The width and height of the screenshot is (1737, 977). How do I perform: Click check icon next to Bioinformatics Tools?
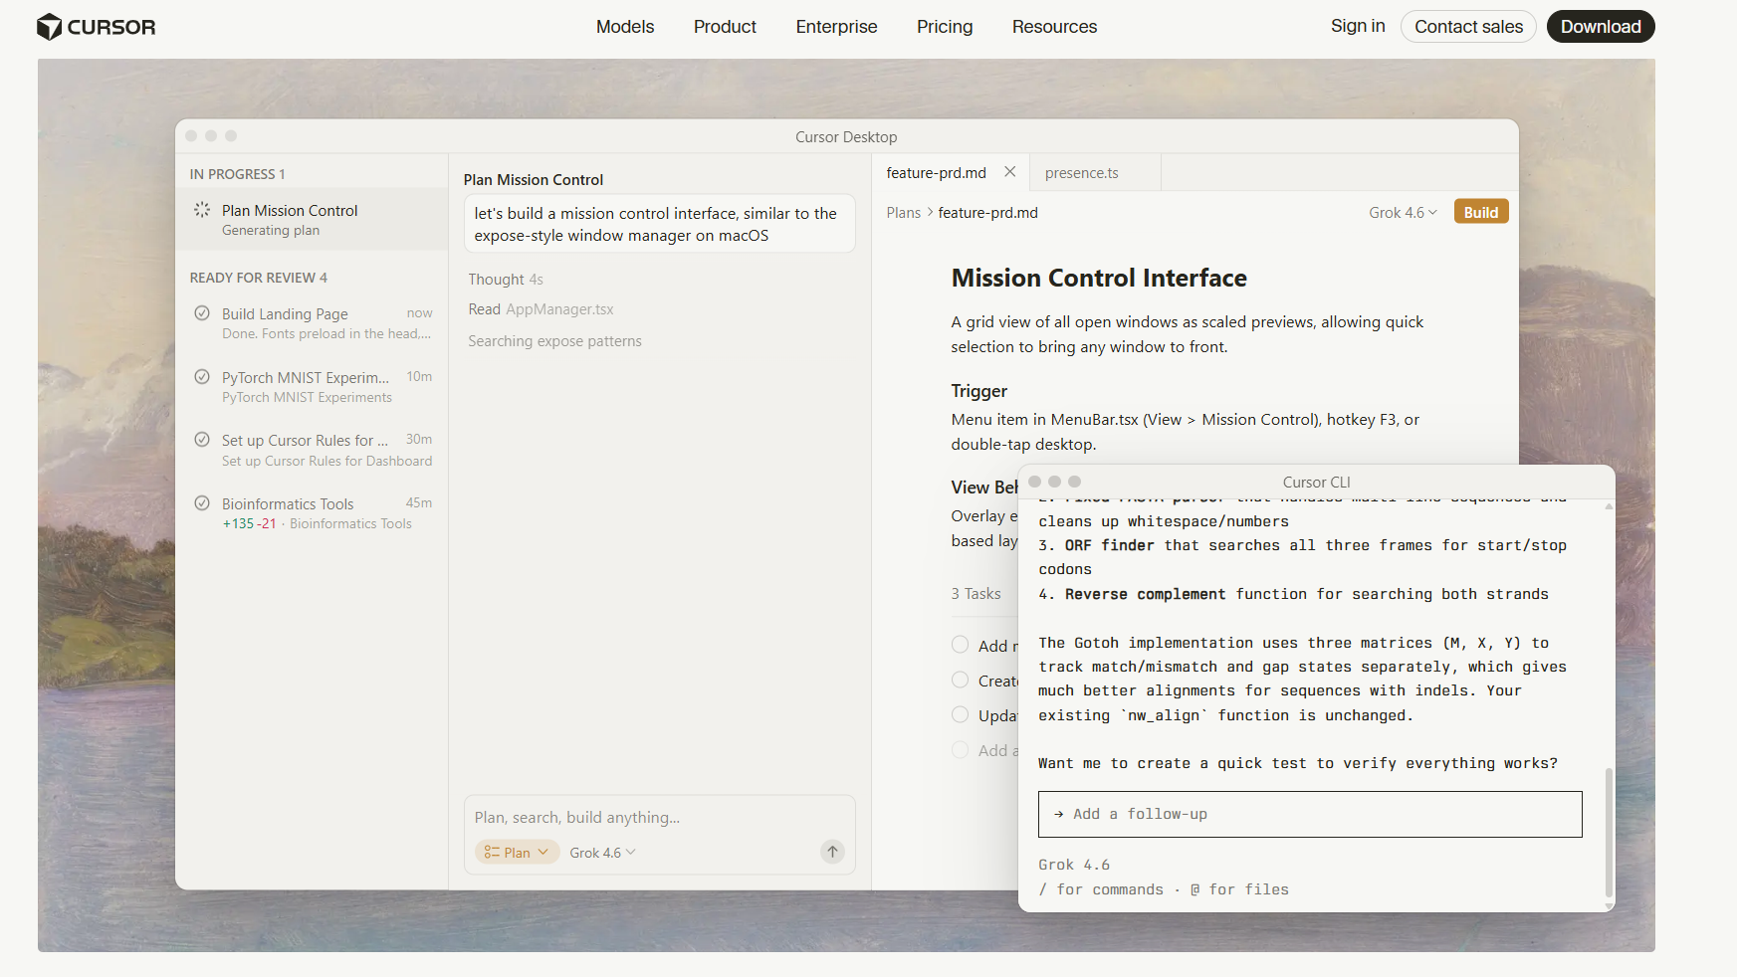(202, 503)
